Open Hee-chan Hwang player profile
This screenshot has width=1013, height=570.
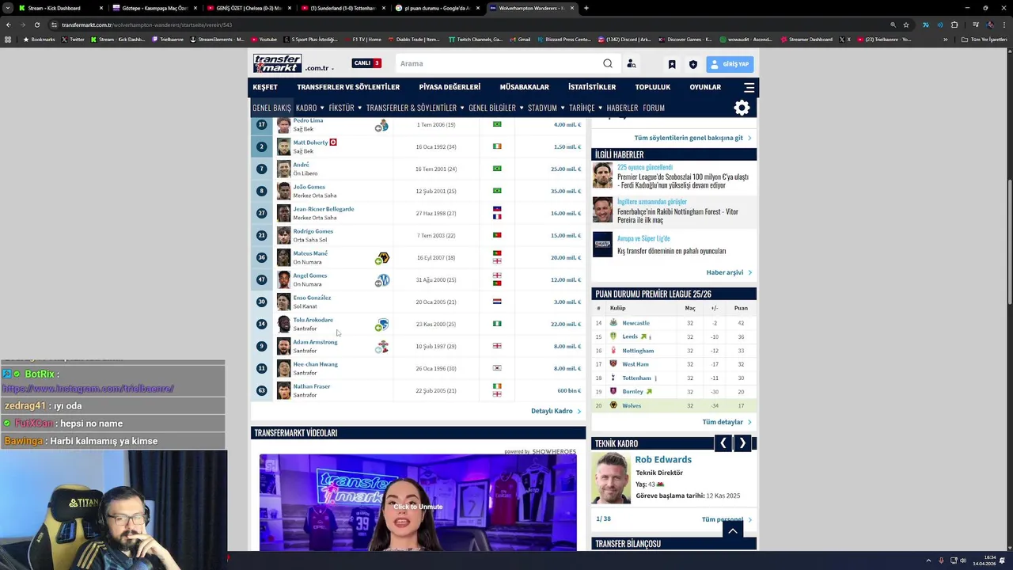pos(315,364)
